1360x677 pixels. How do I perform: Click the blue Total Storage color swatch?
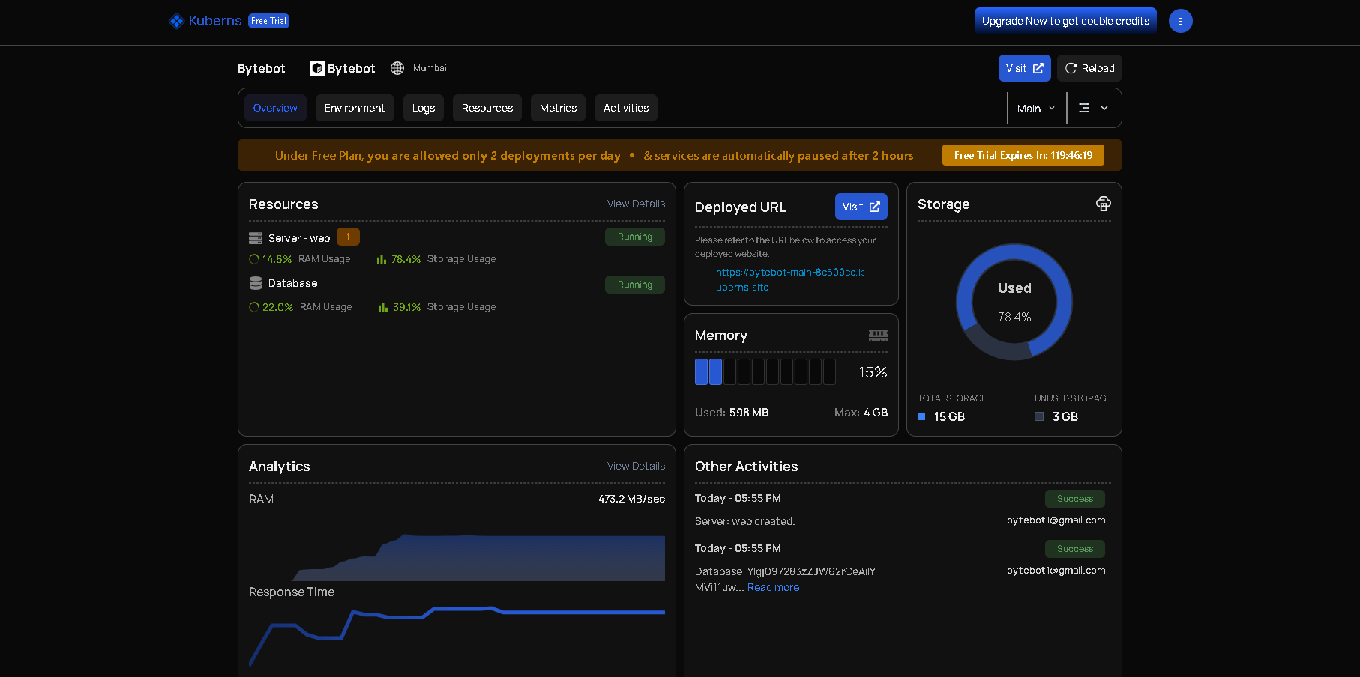click(x=921, y=416)
